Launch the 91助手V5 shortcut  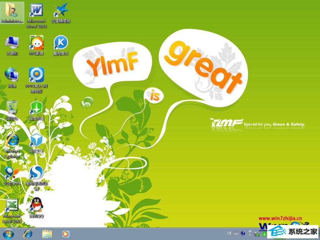[12, 176]
